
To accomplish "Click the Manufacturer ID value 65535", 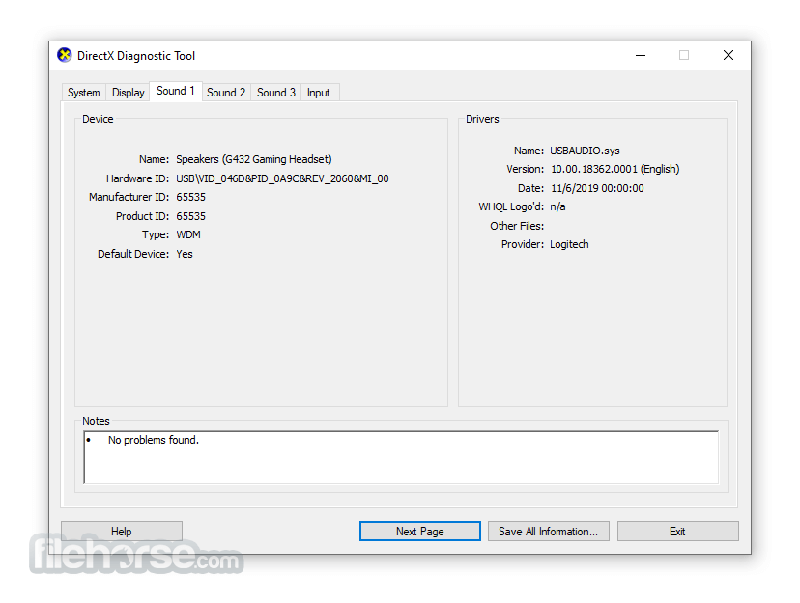I will tap(190, 197).
